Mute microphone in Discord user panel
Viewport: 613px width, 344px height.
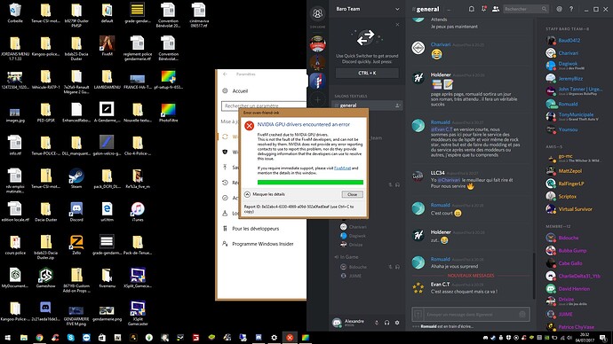point(377,323)
